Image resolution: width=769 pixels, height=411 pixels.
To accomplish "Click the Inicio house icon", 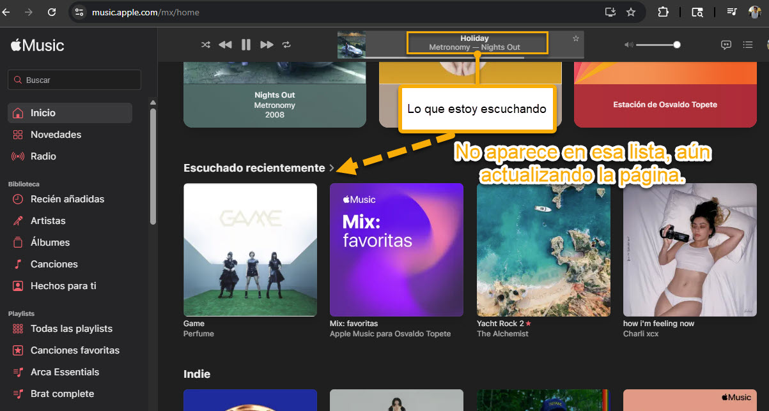I will tap(18, 113).
